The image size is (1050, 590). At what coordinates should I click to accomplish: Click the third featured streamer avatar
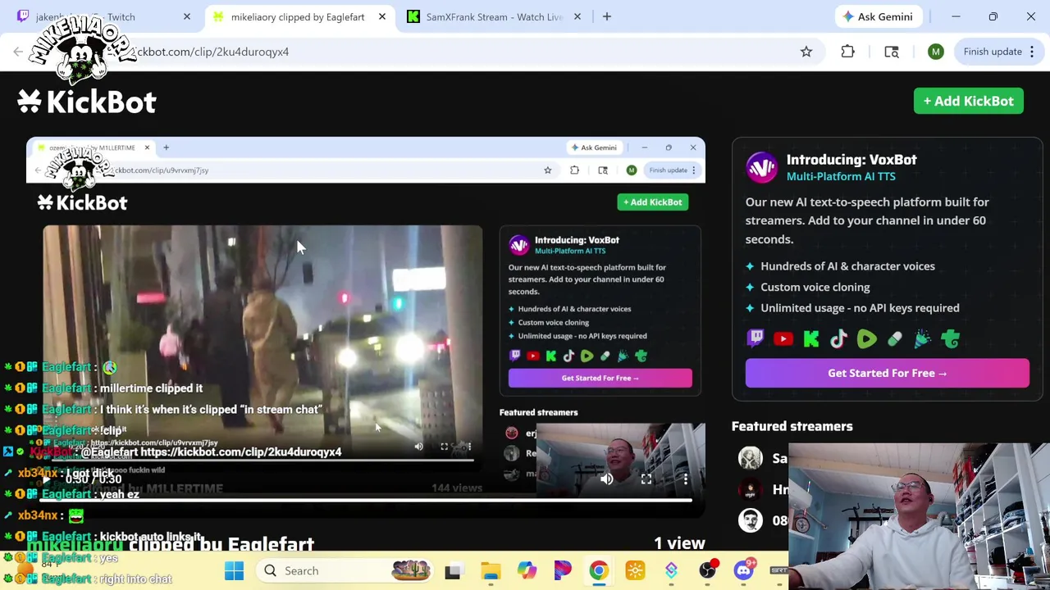(751, 520)
